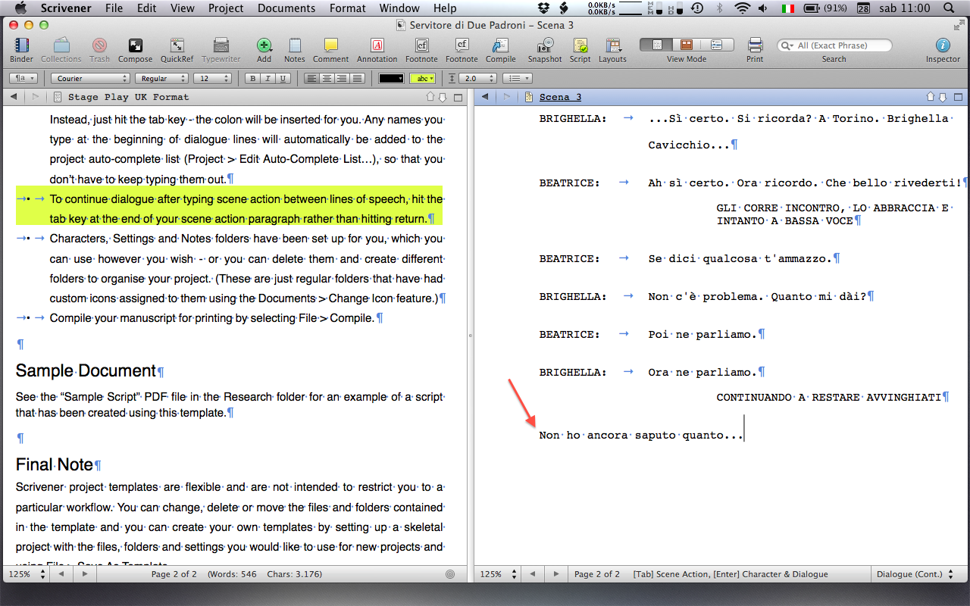Image resolution: width=970 pixels, height=606 pixels.
Task: Open the Edit menu
Action: click(147, 8)
